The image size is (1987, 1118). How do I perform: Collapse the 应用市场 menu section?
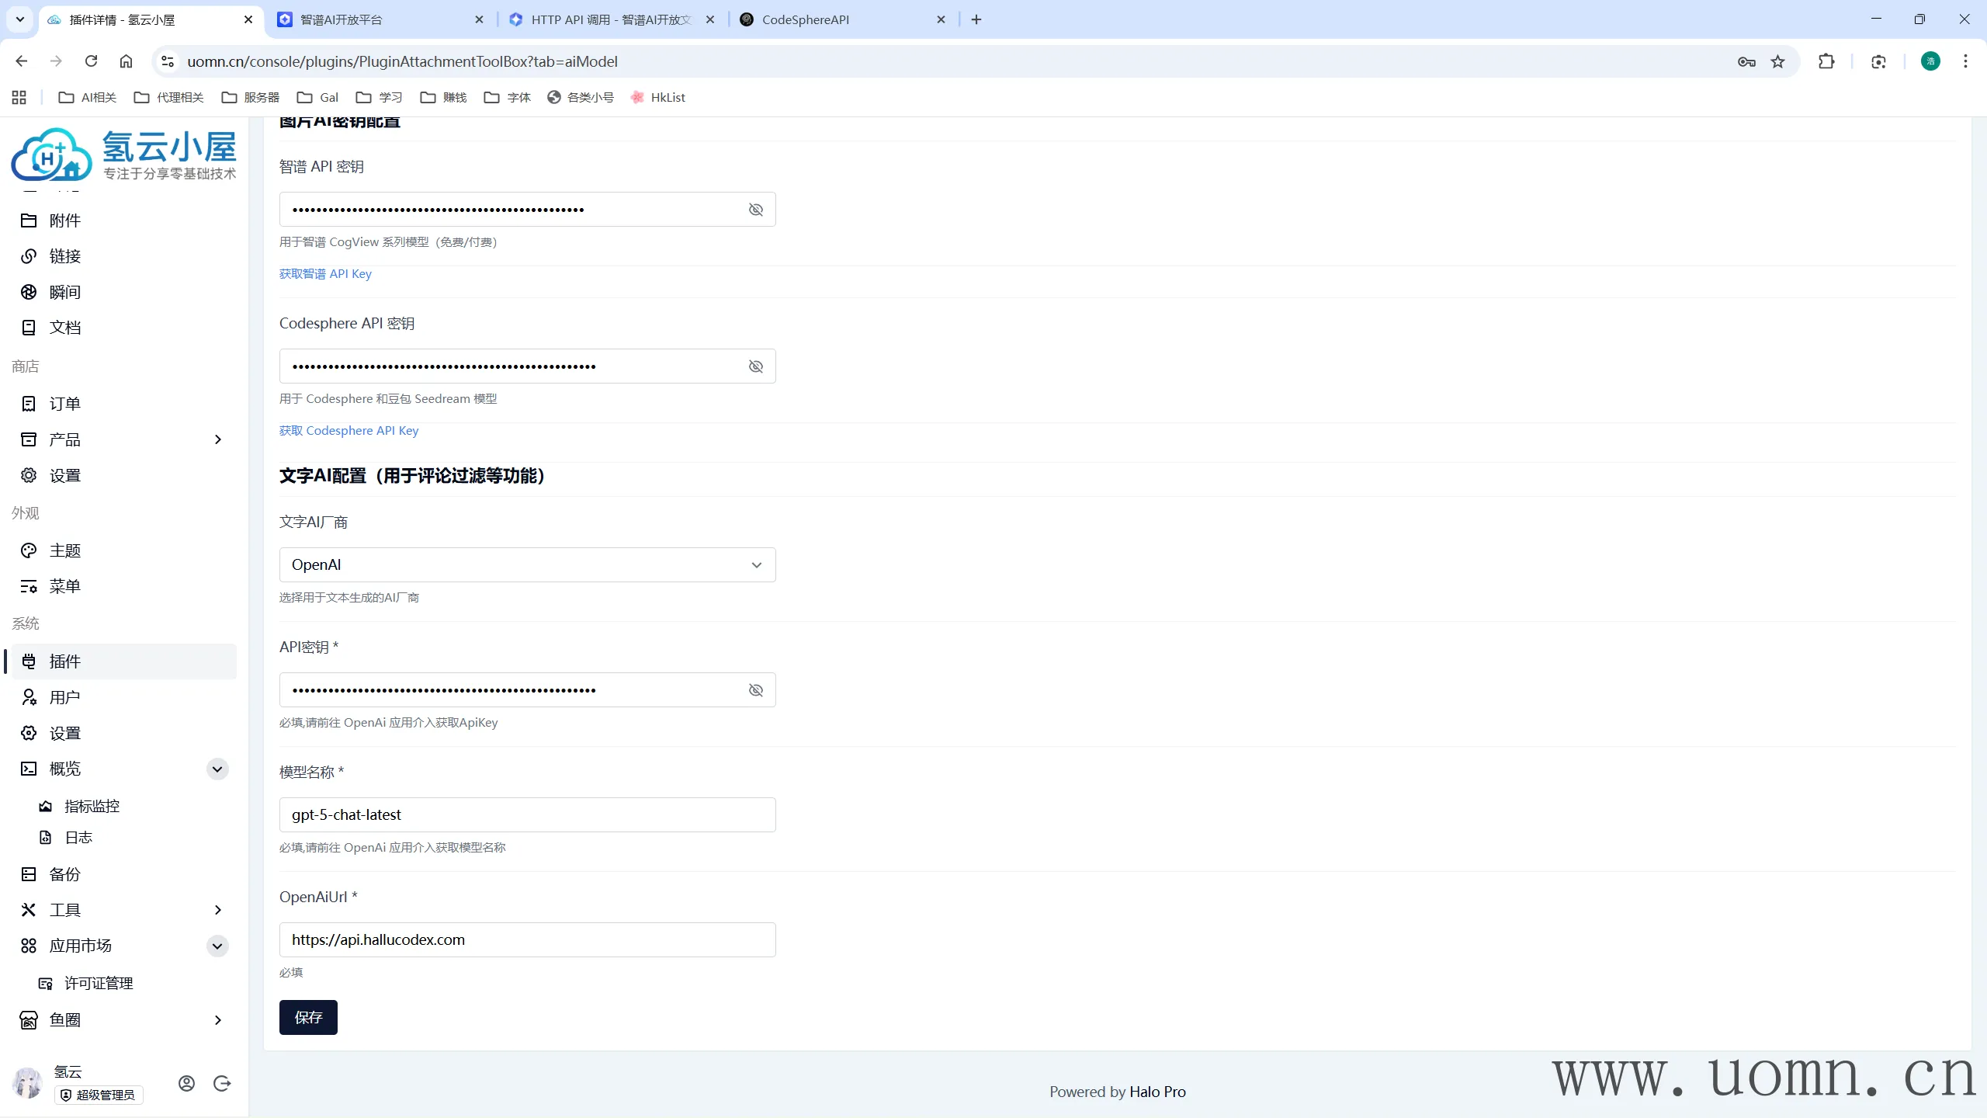217,946
